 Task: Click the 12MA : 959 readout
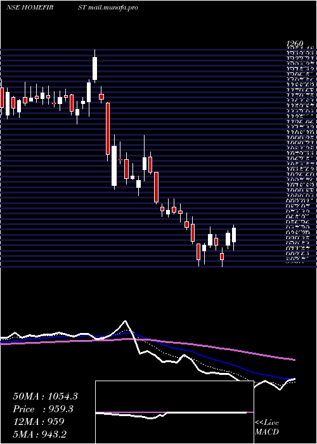(39, 422)
